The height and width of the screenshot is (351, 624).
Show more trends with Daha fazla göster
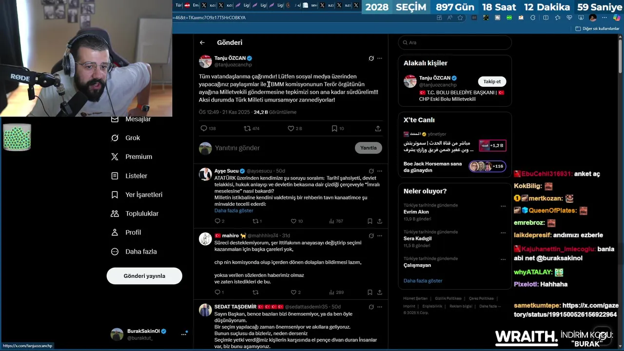click(423, 281)
